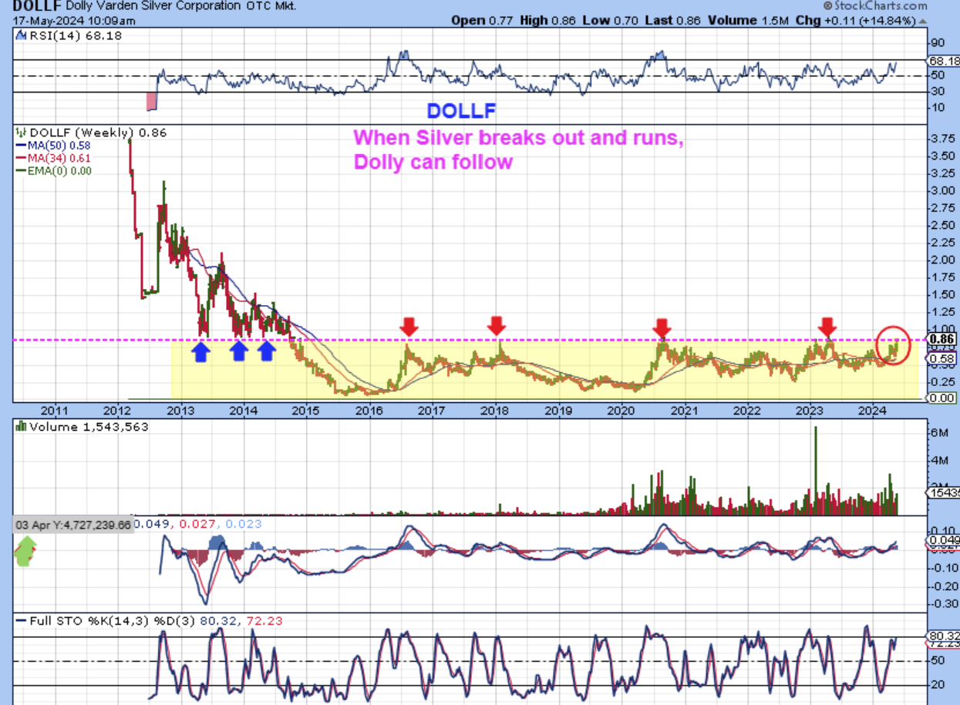This screenshot has height=705, width=960.
Task: Click the EMA(0) green legend line marker
Action: (20, 171)
